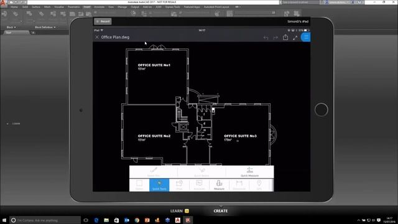Screen dimensions: 398x224
Task: Tap the undo arrow in iPad toolbar
Action: [x=266, y=37]
